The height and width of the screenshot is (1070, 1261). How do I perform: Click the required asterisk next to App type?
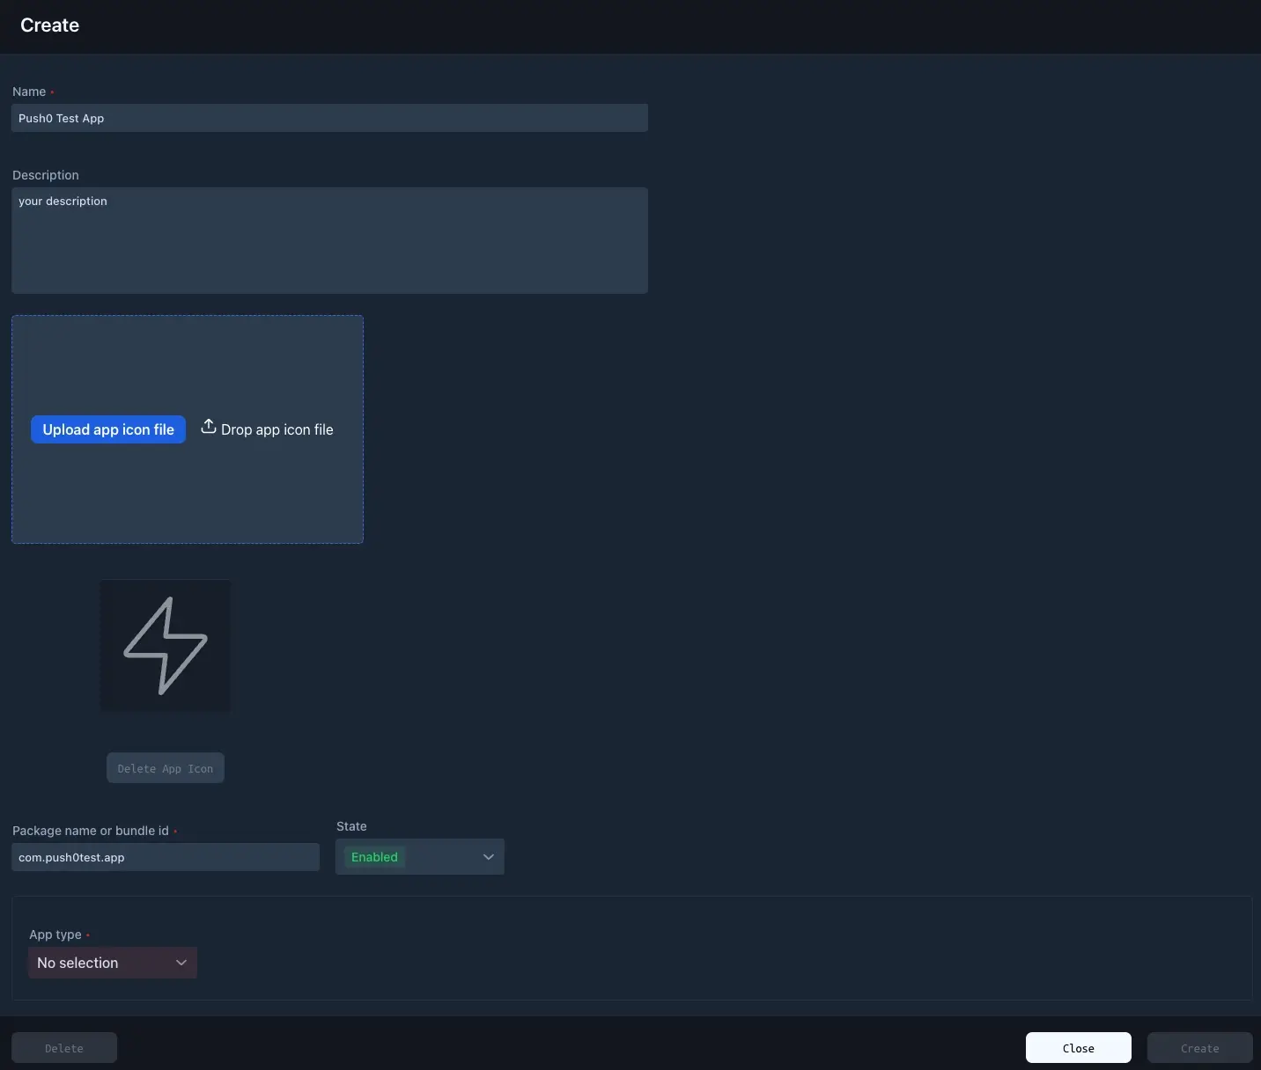click(x=87, y=934)
